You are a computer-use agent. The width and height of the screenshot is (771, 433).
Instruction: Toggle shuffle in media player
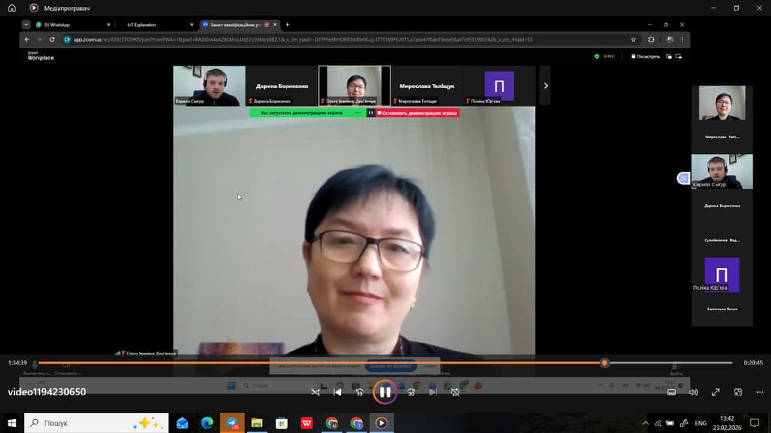pos(315,392)
